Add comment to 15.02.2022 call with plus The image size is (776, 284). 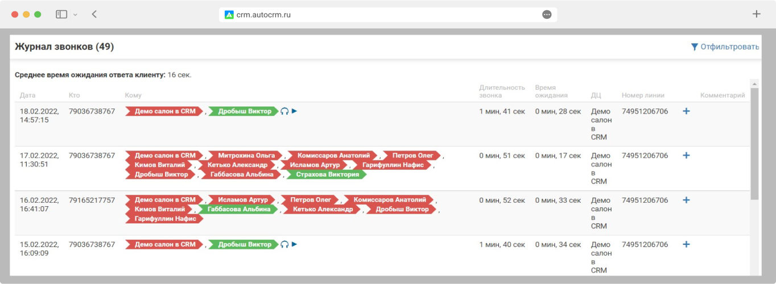(686, 244)
